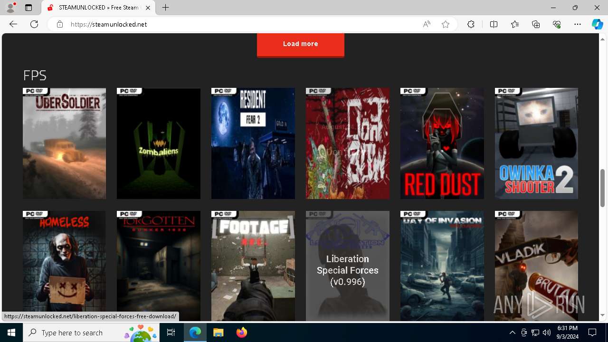
Task: Open Task View on taskbar
Action: point(171,332)
